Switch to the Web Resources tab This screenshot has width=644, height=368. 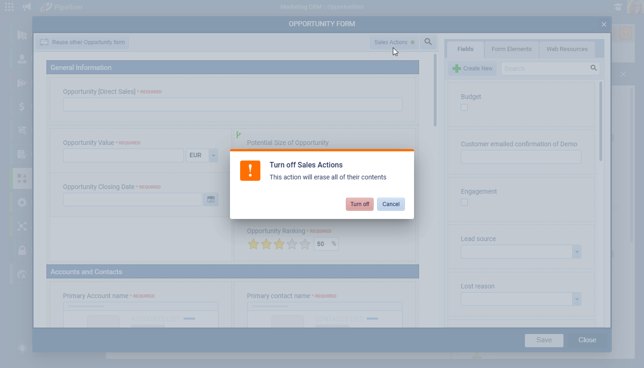[567, 49]
